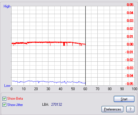Open the question mark help button
The height and width of the screenshot is (115, 138).
[x=130, y=109]
